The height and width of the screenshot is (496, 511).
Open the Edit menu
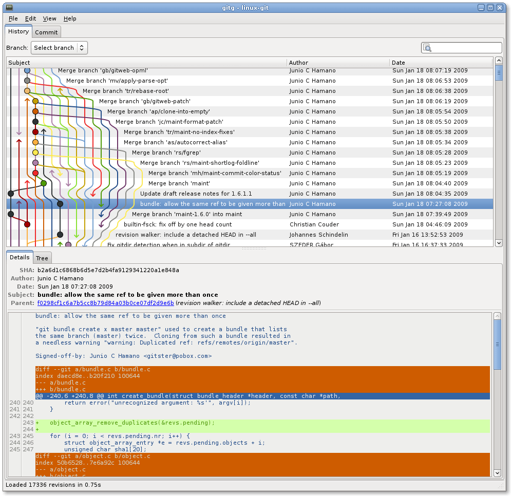pyautogui.click(x=31, y=18)
